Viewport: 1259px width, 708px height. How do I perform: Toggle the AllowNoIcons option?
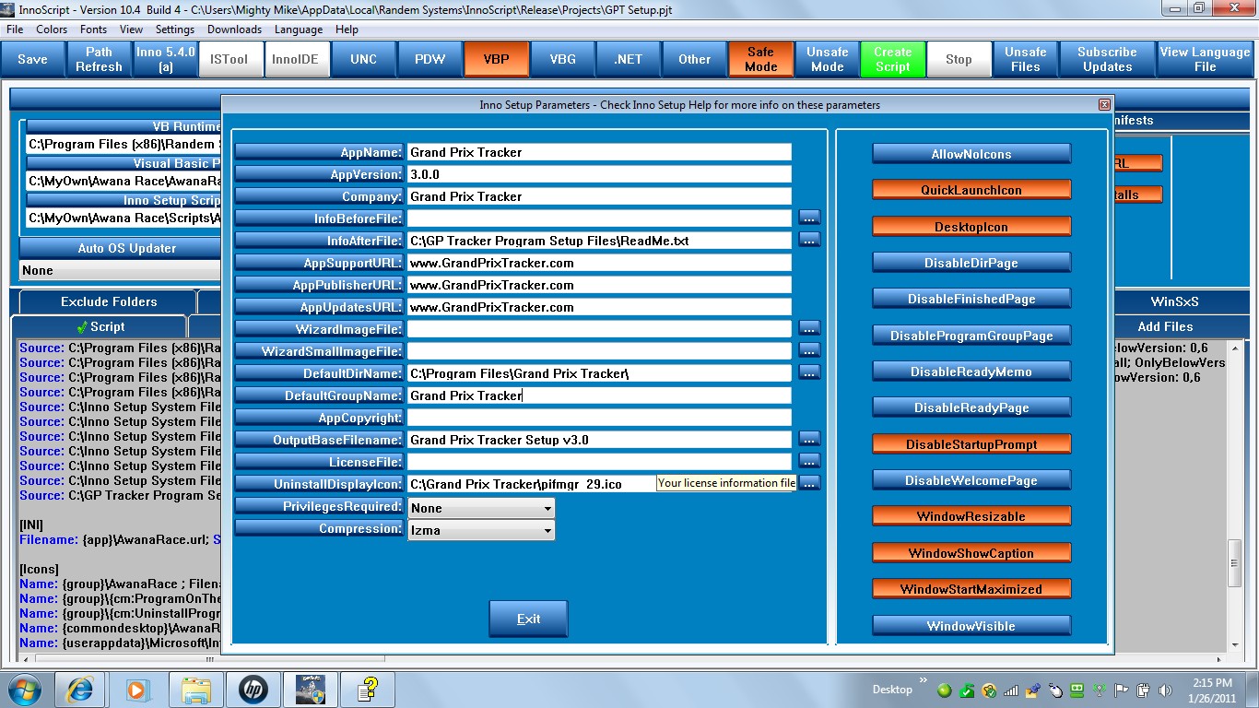click(x=971, y=154)
